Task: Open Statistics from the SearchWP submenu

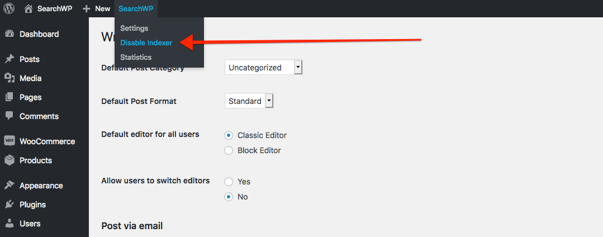Action: pos(136,58)
